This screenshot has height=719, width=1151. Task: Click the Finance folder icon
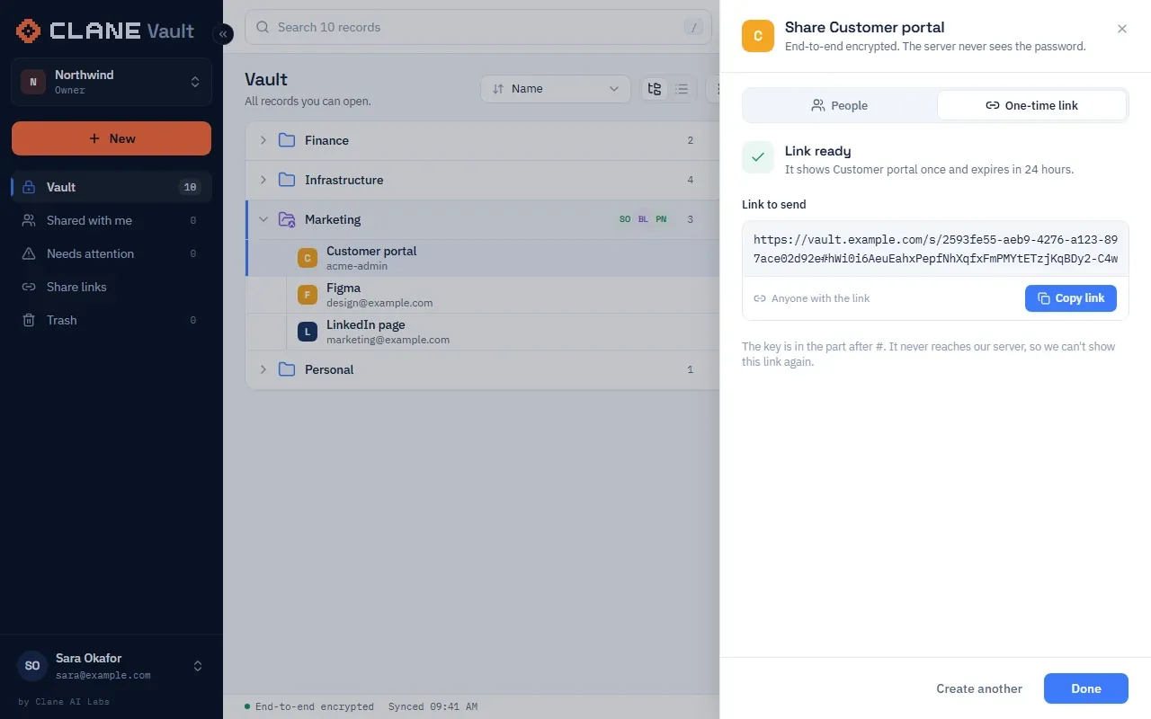[287, 140]
